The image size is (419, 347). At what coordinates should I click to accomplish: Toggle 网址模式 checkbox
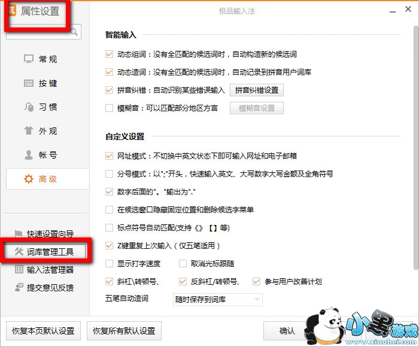(x=109, y=156)
